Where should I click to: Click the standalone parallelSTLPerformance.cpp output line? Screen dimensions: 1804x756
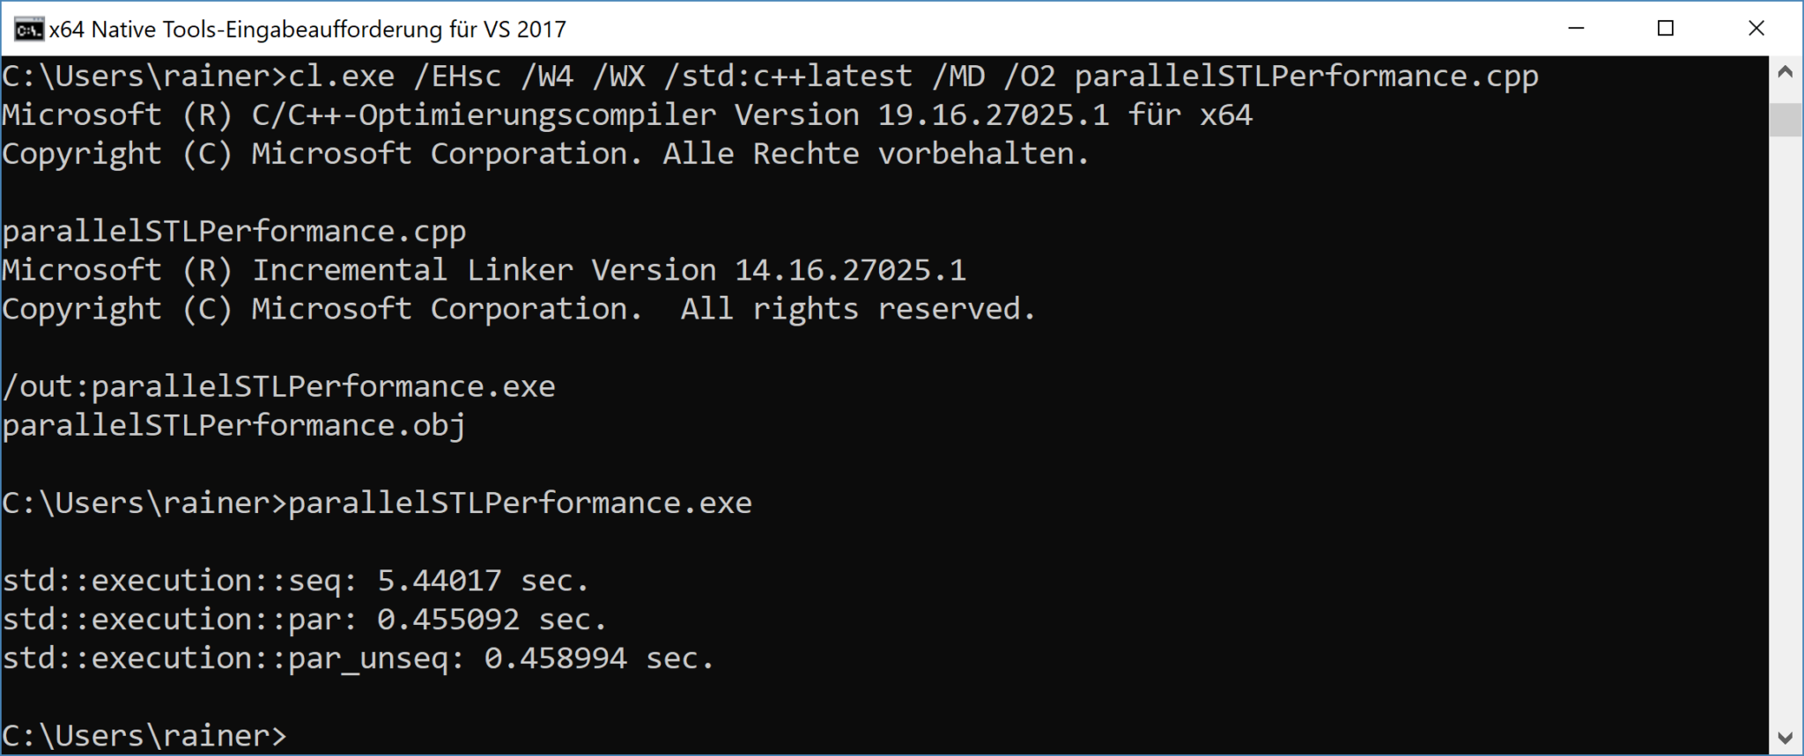point(234,231)
